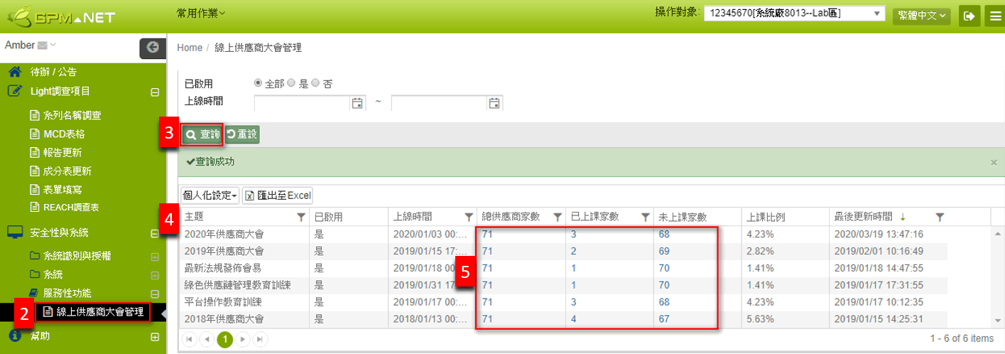The height and width of the screenshot is (354, 1005).
Task: Click the logout icon in top bar
Action: tap(968, 16)
